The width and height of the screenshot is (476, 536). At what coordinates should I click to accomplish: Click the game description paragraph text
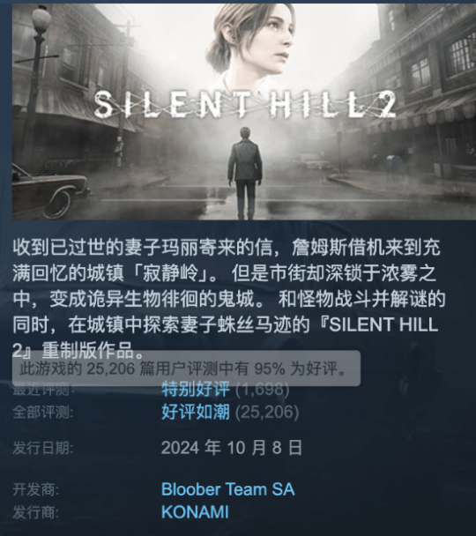(229, 298)
